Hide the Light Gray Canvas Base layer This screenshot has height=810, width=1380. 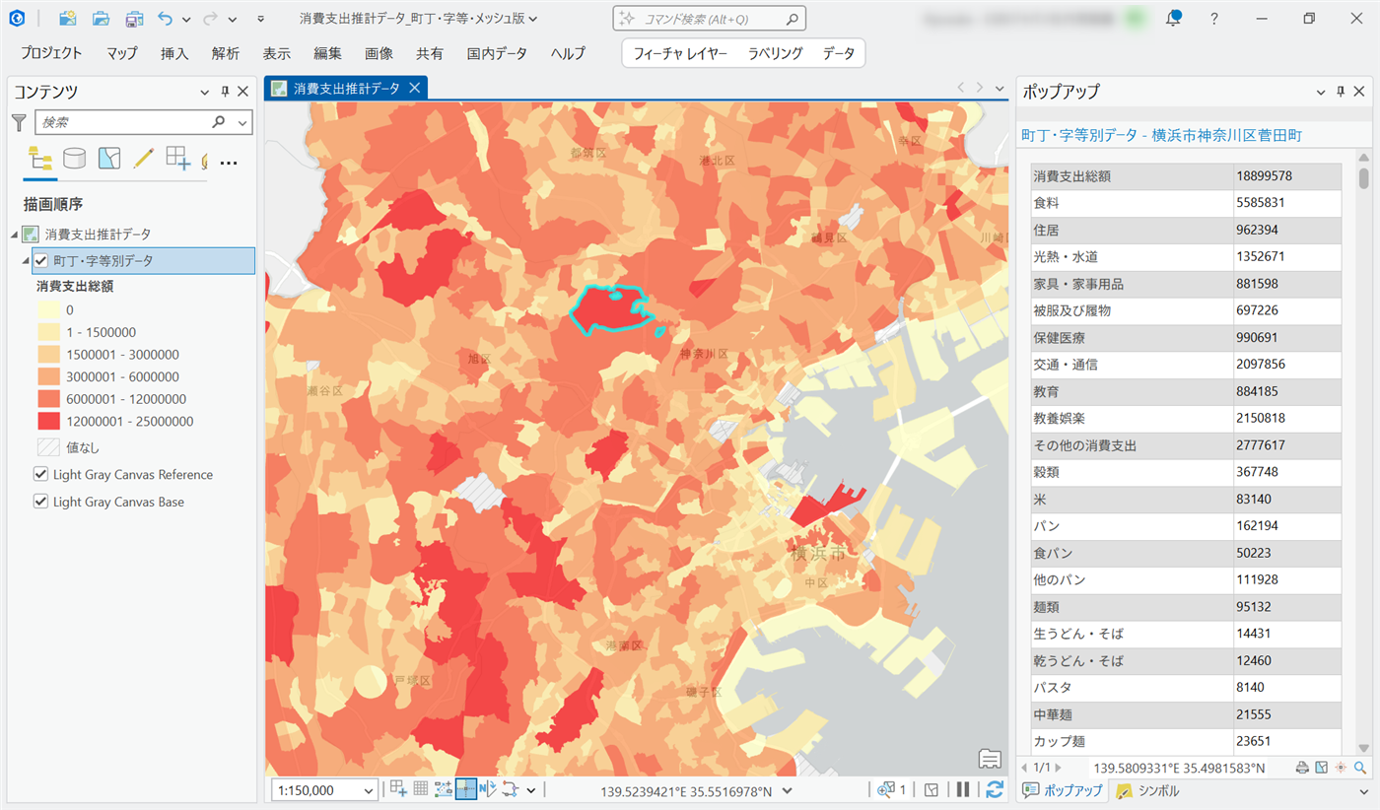(x=40, y=502)
